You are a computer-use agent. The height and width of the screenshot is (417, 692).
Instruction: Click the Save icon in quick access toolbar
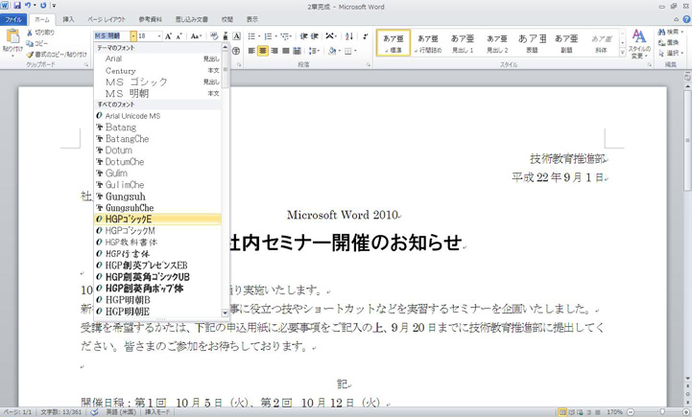pyautogui.click(x=17, y=6)
